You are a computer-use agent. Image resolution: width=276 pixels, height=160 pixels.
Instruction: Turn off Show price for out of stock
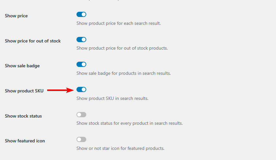tap(81, 40)
